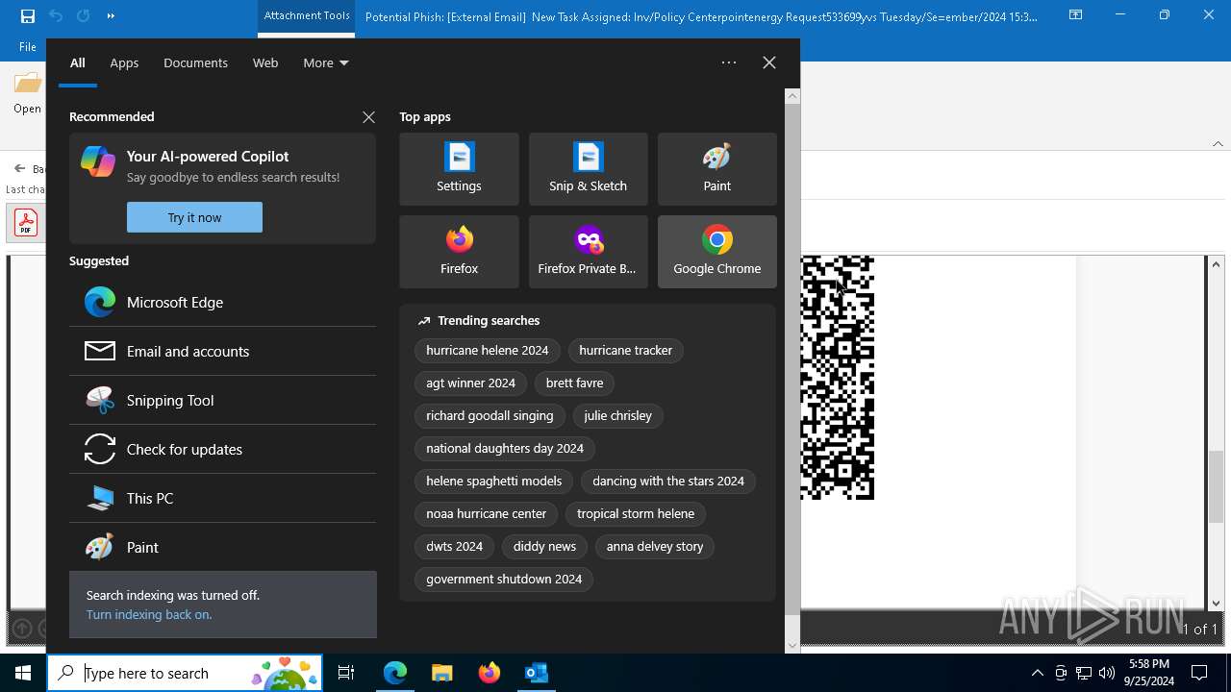Click the network icon in tray
1231x692 pixels.
tap(1084, 673)
